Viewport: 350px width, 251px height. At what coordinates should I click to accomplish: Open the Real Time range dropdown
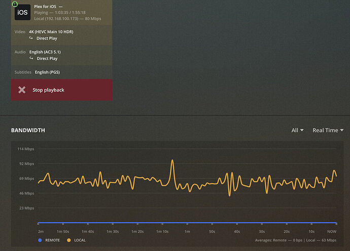[328, 130]
